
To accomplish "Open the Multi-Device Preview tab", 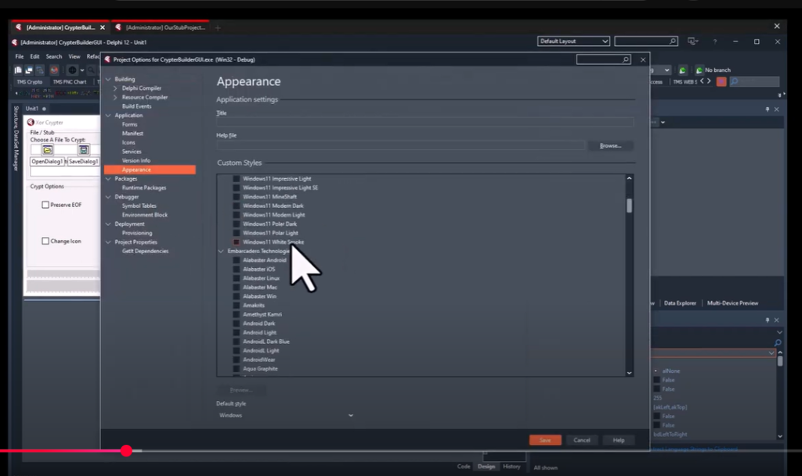I will pos(732,303).
